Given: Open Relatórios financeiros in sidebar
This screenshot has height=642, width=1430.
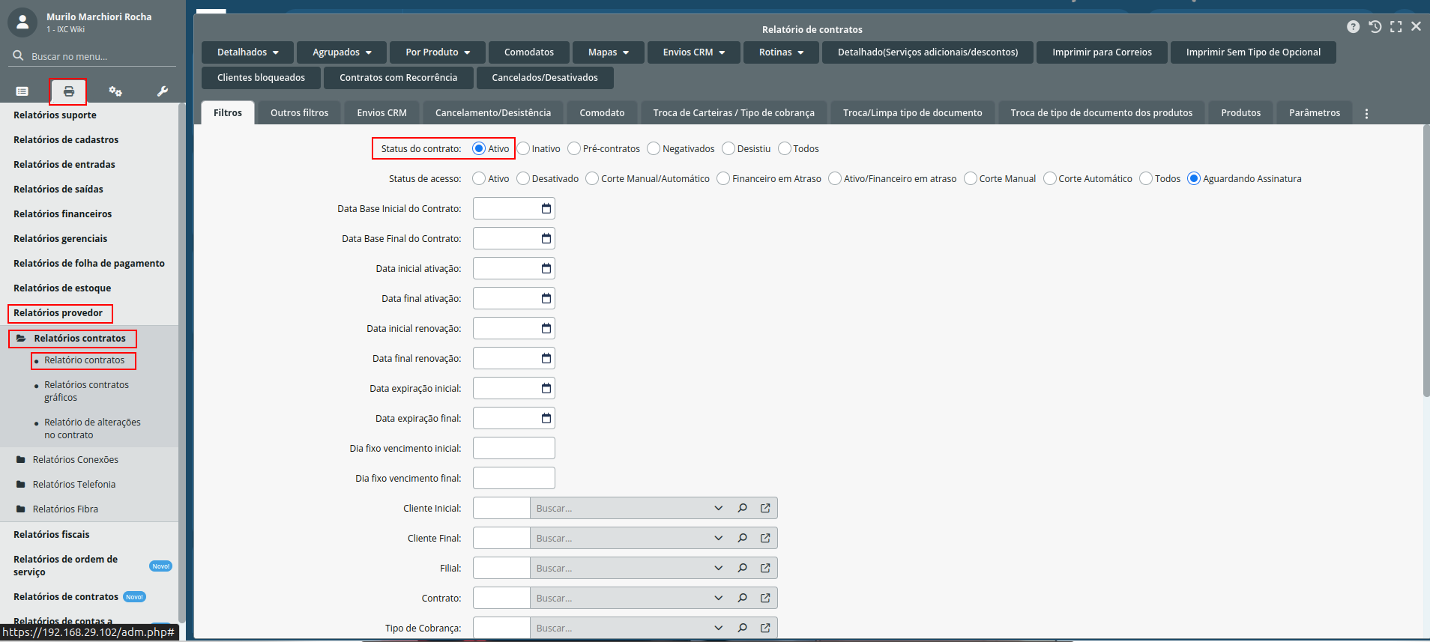Looking at the screenshot, I should pos(62,214).
